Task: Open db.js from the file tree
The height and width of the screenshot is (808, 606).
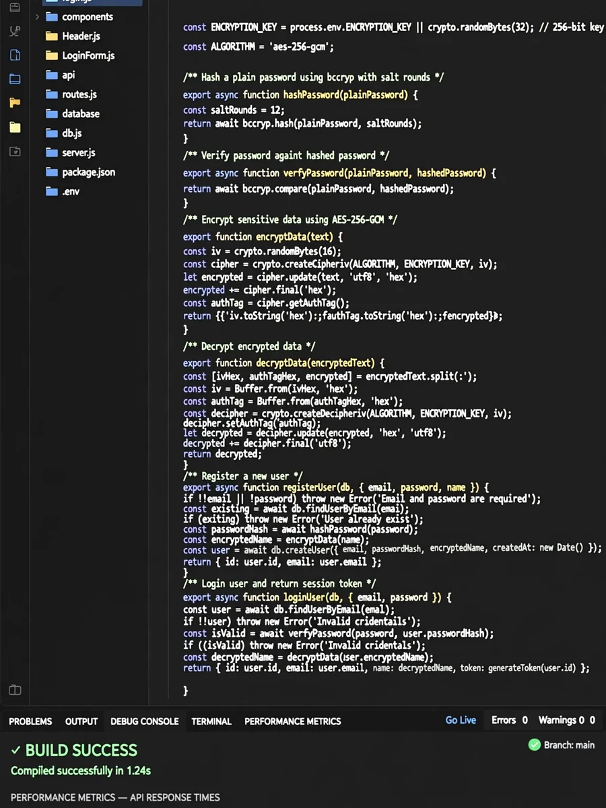Action: click(72, 133)
